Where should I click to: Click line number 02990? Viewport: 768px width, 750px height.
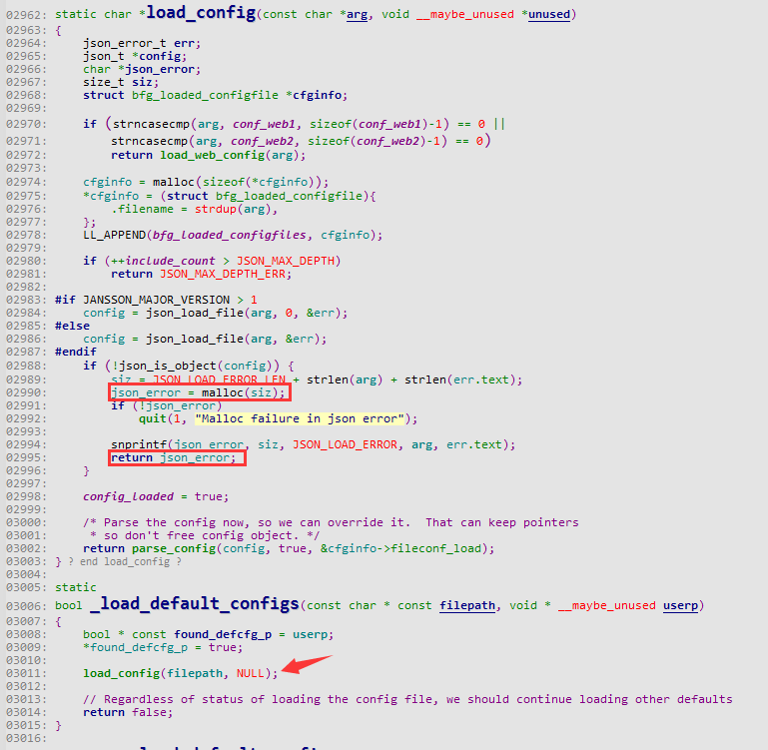coord(26,392)
